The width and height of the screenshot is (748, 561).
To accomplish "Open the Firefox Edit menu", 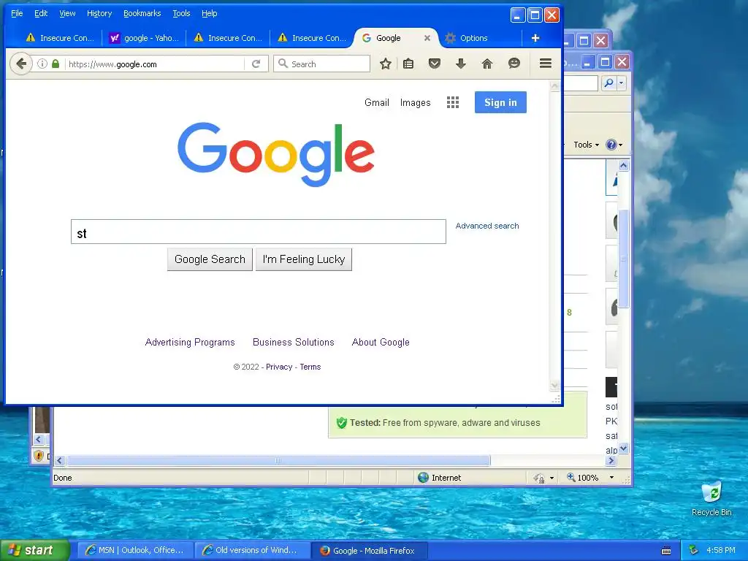I will pos(41,13).
